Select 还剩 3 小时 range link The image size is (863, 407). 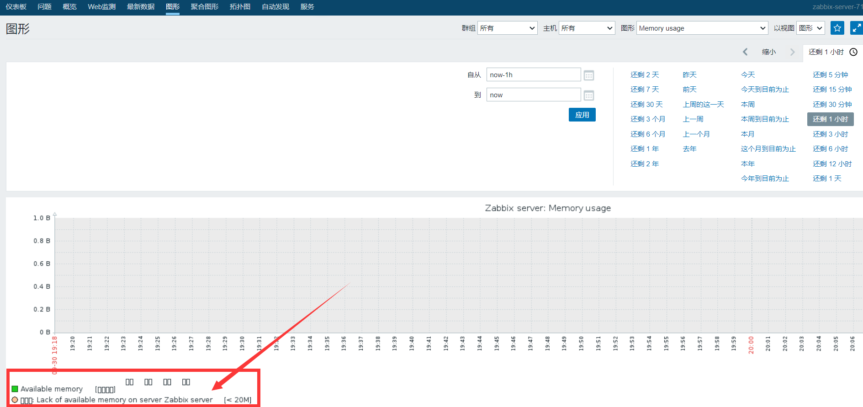point(830,134)
